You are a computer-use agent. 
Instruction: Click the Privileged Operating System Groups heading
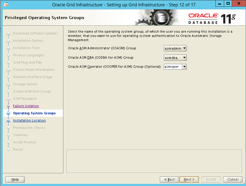coord(45,18)
